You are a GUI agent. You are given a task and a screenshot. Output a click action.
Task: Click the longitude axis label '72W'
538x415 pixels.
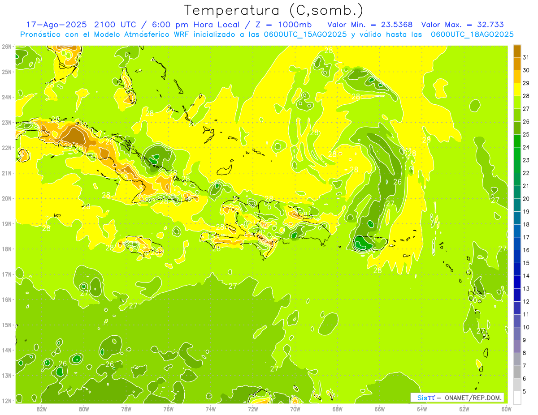[253, 409]
